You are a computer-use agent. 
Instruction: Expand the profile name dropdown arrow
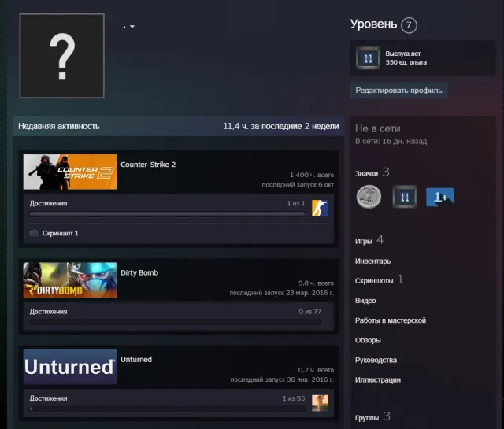pyautogui.click(x=132, y=27)
